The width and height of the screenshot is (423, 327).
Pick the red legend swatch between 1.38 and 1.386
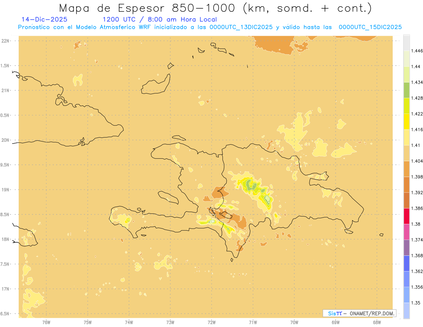[406, 216]
